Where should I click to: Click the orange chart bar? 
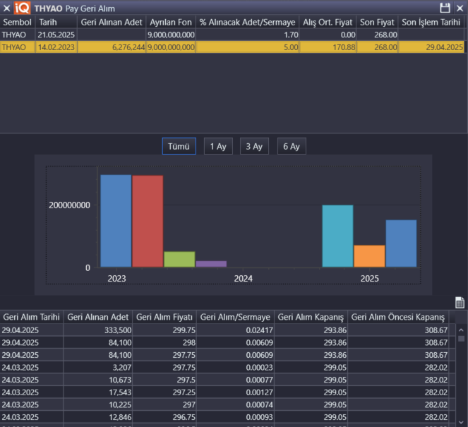click(x=369, y=256)
